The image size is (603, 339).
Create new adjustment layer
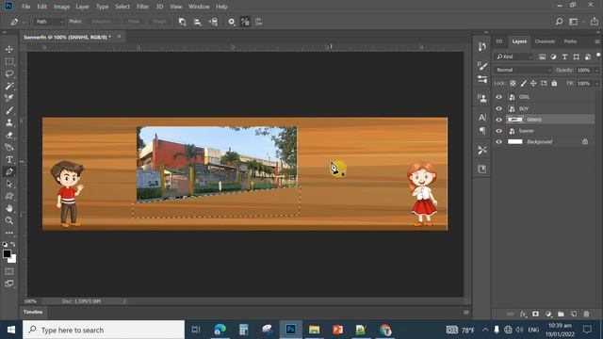pos(548,314)
